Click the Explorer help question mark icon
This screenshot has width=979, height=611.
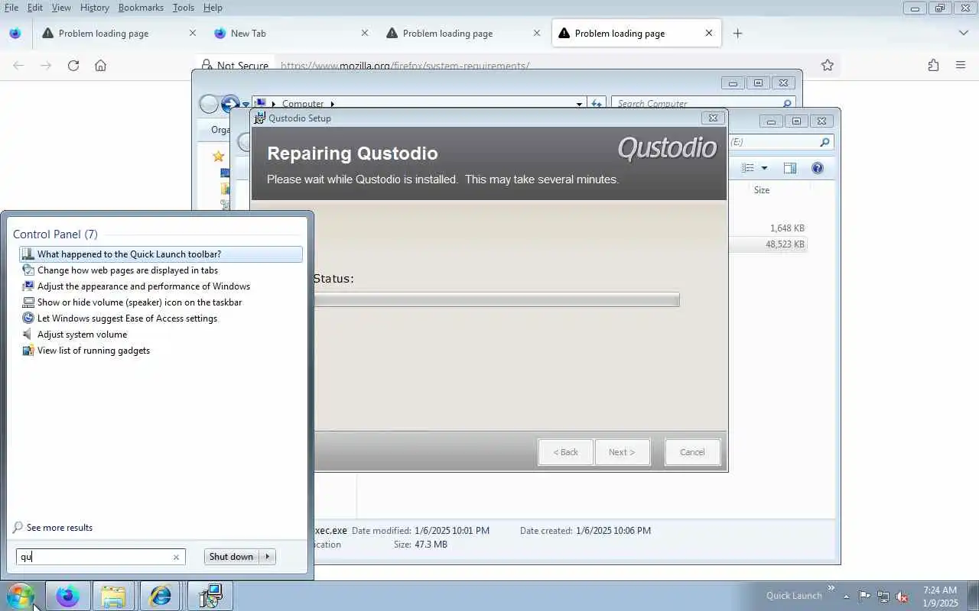point(818,168)
